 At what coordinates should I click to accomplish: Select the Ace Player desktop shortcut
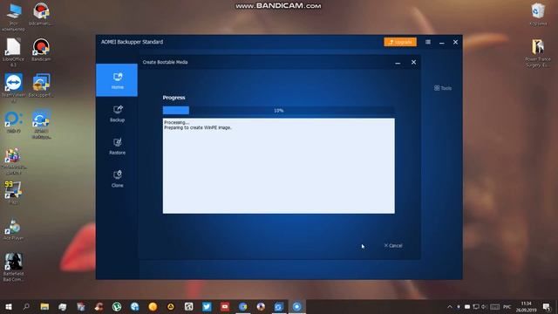[x=13, y=229]
